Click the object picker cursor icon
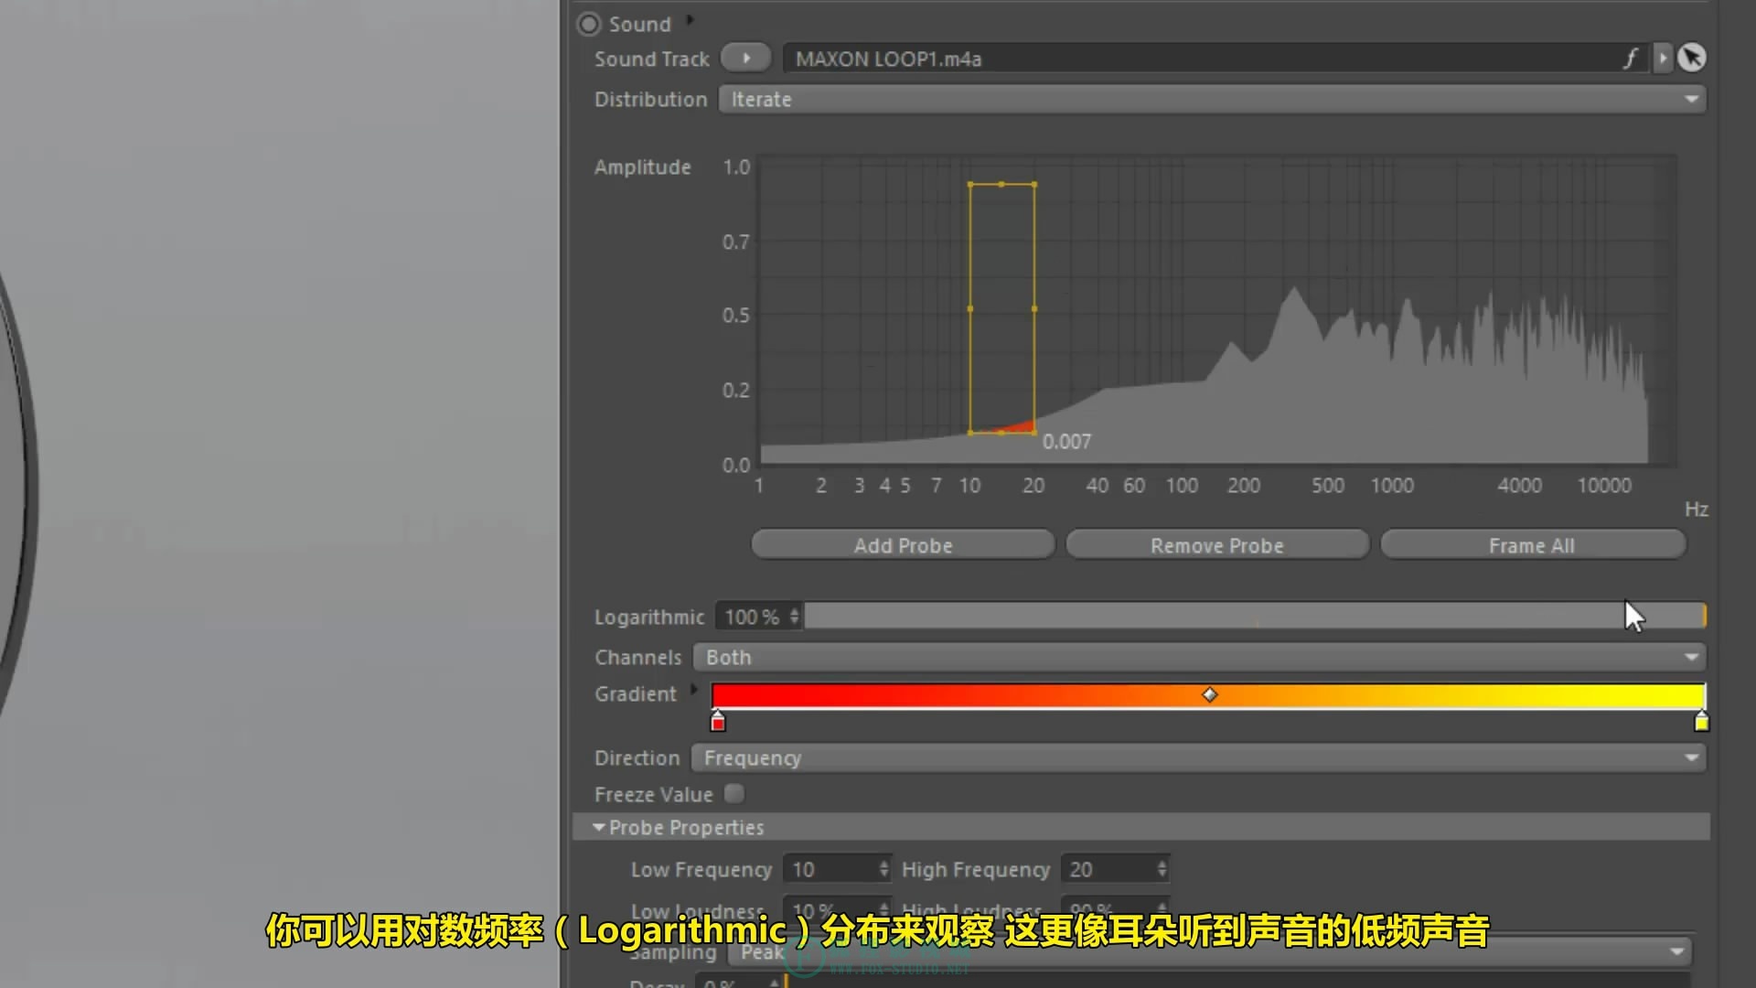The width and height of the screenshot is (1756, 988). click(1692, 58)
